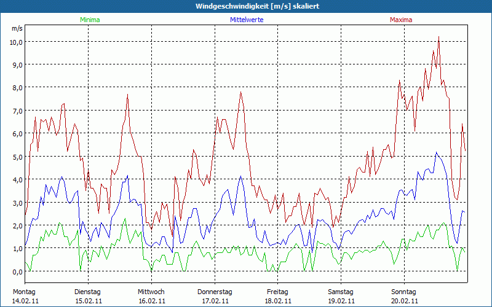Click the '1,0' y-axis value
Image resolution: width=492 pixels, height=307 pixels.
coord(18,249)
